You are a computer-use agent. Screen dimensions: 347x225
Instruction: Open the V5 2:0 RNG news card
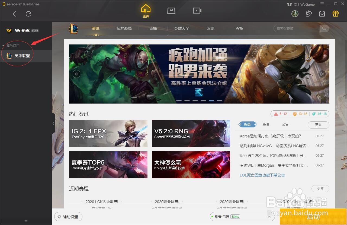click(x=191, y=134)
